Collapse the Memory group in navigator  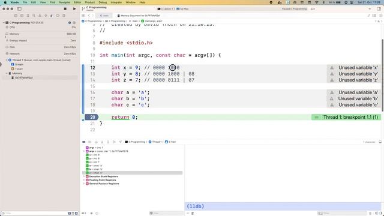[7, 73]
